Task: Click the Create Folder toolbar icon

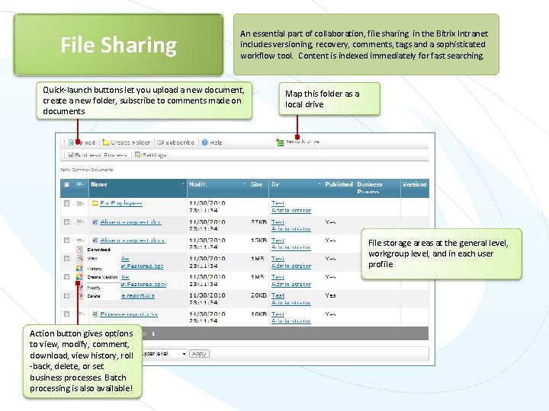Action: [x=106, y=142]
